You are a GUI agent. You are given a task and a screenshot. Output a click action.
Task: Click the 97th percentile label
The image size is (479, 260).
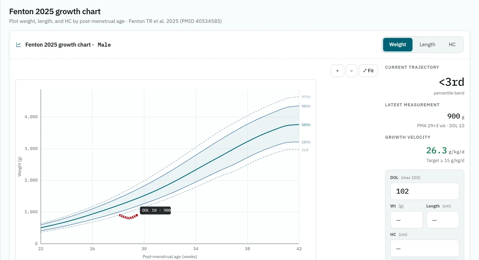(306, 97)
